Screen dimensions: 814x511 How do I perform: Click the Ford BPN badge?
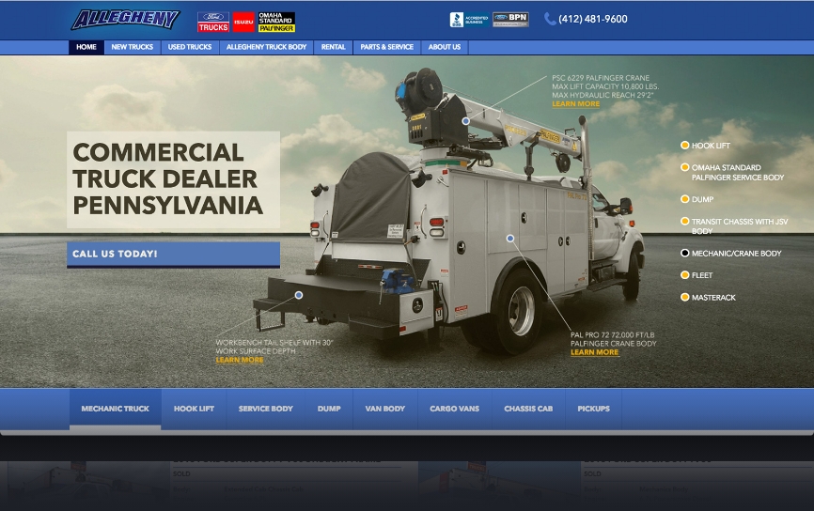coord(510,20)
